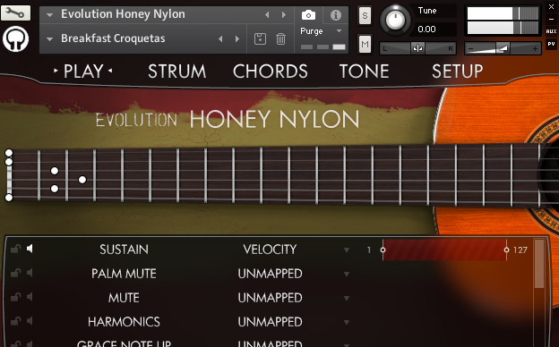Viewport: 559px width, 347px height.
Task: Adjust the output volume slider
Action: (x=503, y=48)
